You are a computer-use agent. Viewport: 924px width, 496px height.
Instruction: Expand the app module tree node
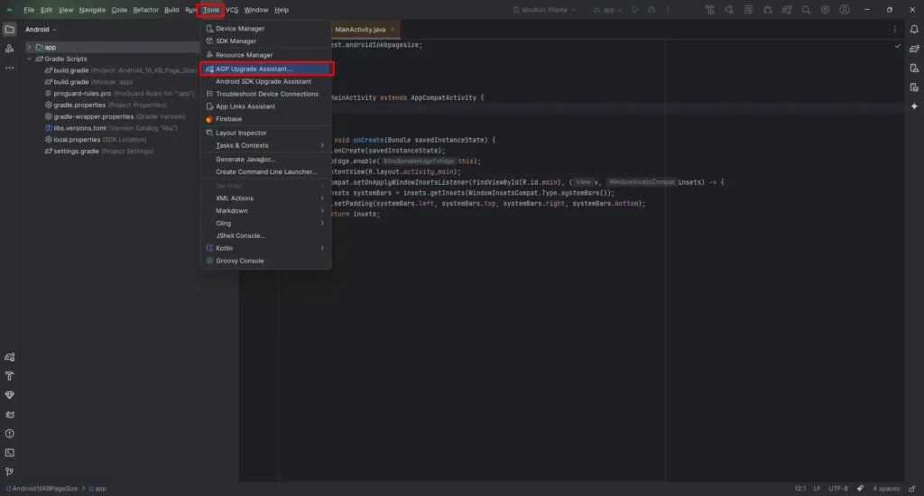click(29, 47)
